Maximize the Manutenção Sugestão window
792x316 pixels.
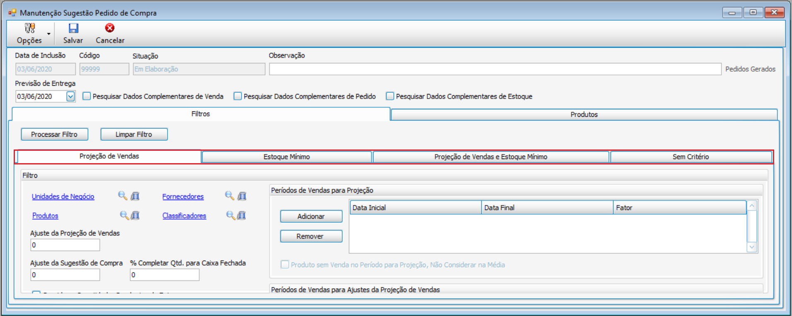(x=753, y=12)
